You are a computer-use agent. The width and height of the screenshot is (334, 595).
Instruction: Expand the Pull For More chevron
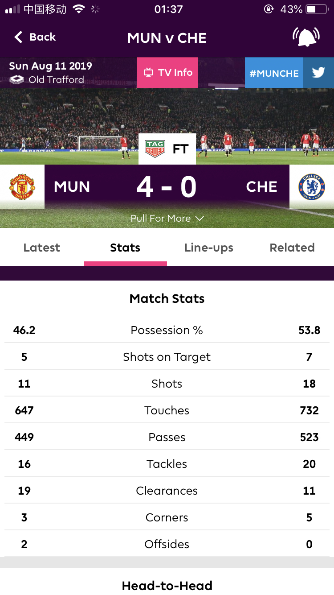[x=200, y=218]
